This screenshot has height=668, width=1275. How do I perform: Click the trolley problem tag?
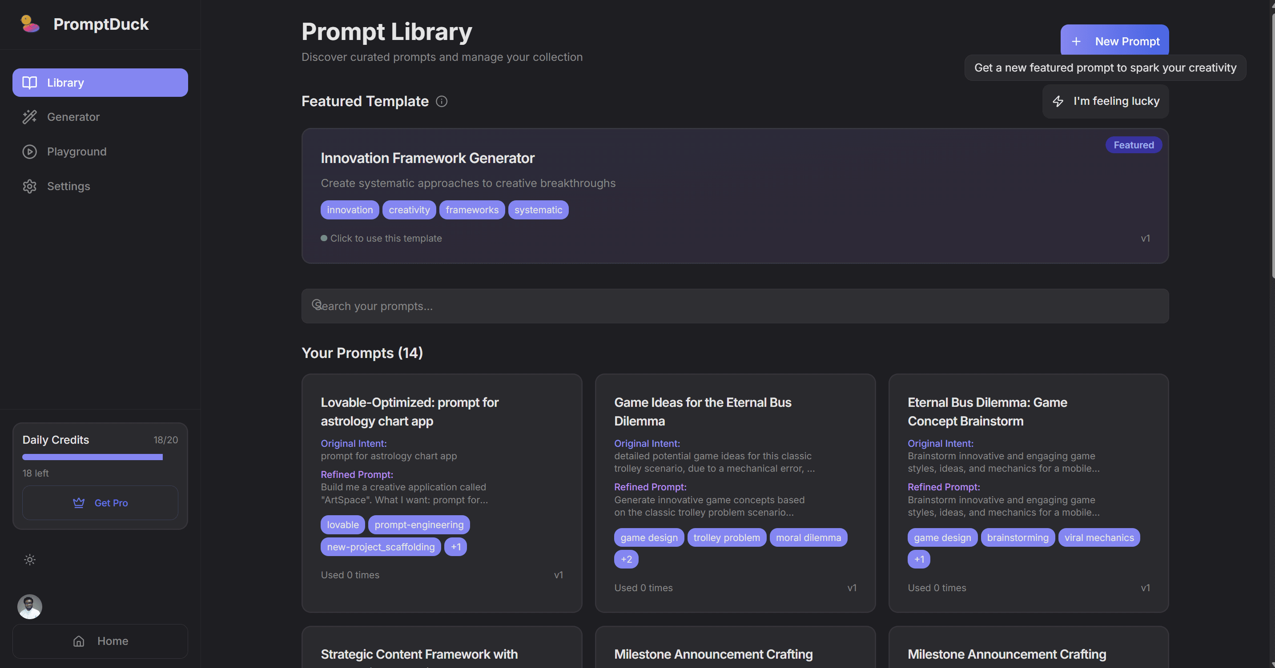point(727,537)
